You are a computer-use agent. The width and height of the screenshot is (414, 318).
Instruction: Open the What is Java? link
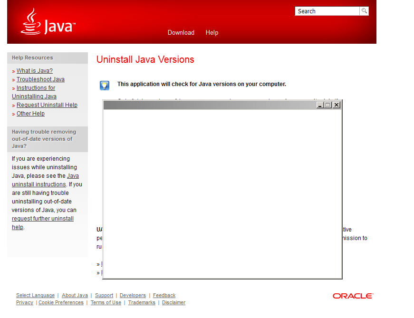(x=35, y=71)
